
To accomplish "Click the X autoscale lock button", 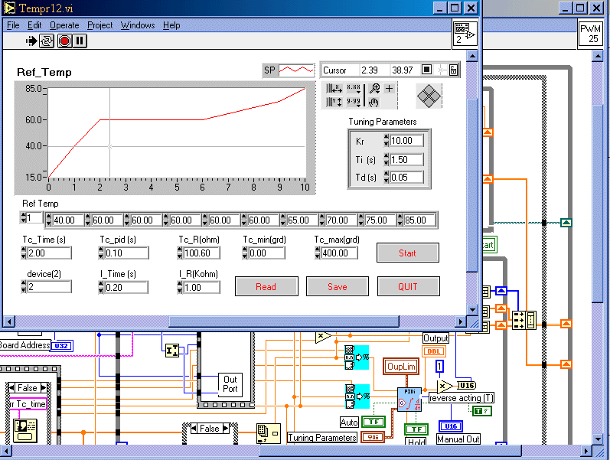I will click(334, 89).
